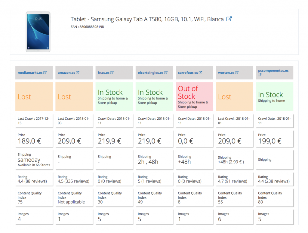Click the 219,0 € price

pos(149,141)
